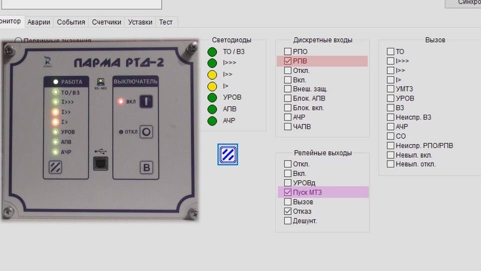The image size is (481, 271).
Task: Check the УРОВд relay output checkbox
Action: pyautogui.click(x=288, y=183)
